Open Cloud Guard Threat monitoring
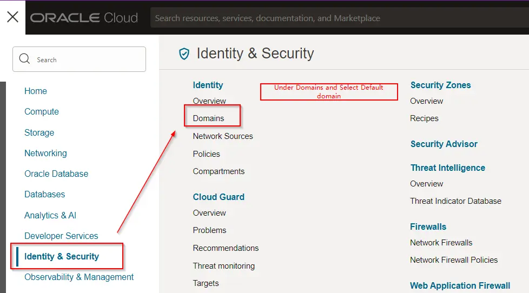This screenshot has width=529, height=293. point(224,266)
